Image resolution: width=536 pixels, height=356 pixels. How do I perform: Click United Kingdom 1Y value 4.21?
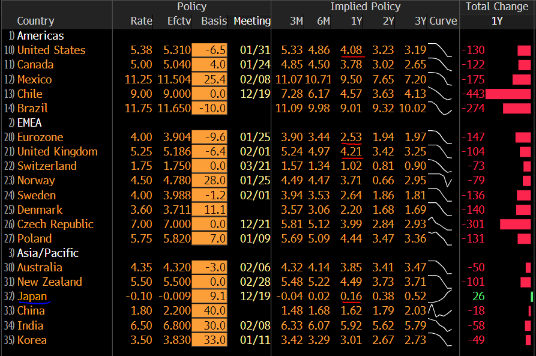click(x=351, y=151)
